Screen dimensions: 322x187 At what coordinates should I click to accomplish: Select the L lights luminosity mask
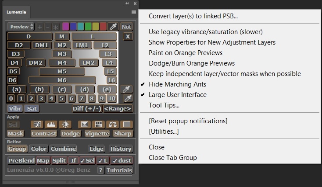[x=94, y=36]
